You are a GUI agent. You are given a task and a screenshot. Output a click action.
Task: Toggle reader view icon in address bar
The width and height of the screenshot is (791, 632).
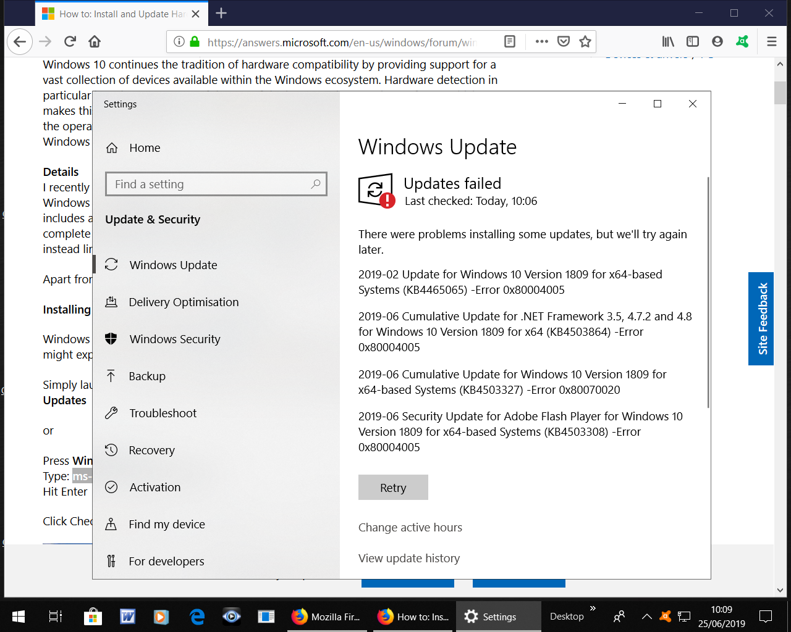510,41
